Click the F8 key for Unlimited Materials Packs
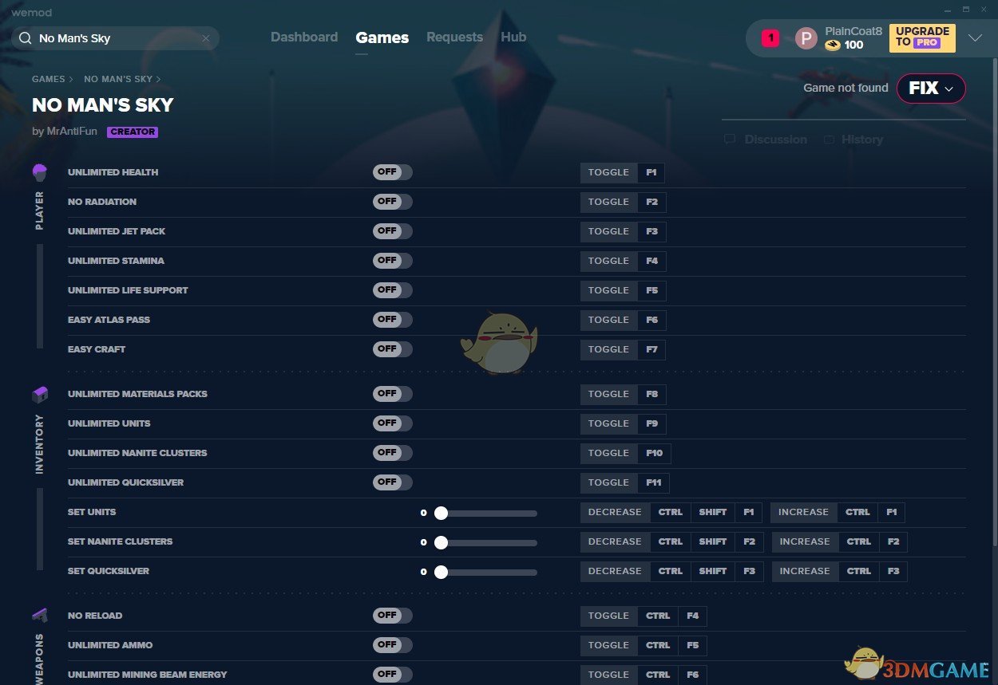 click(652, 394)
